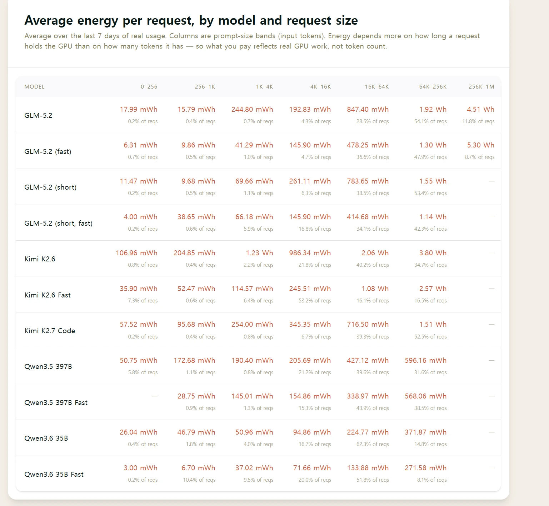Click the GLM-5.2 (short) model name
Screen dimensions: 549x506
click(x=50, y=187)
